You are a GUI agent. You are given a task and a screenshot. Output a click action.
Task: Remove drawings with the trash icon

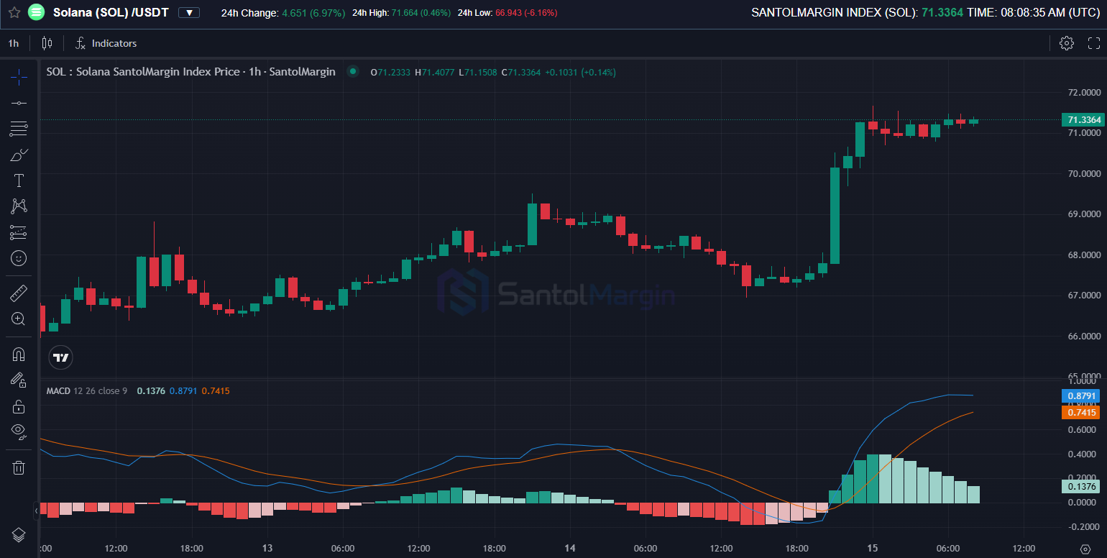[x=19, y=467]
